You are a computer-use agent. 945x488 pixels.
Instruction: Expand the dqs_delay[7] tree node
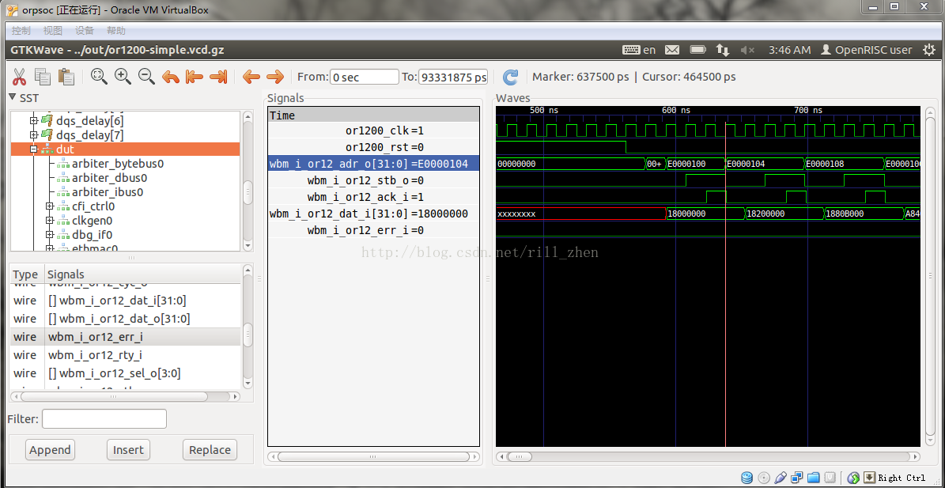point(34,134)
